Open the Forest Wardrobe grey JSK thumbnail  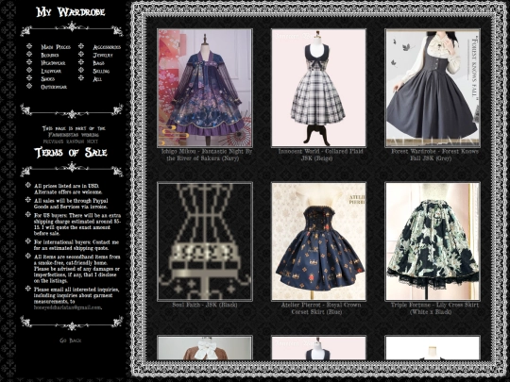point(433,88)
